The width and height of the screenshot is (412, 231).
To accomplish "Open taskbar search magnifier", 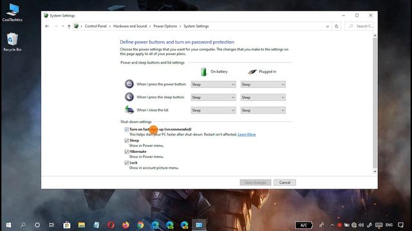I will [23, 225].
